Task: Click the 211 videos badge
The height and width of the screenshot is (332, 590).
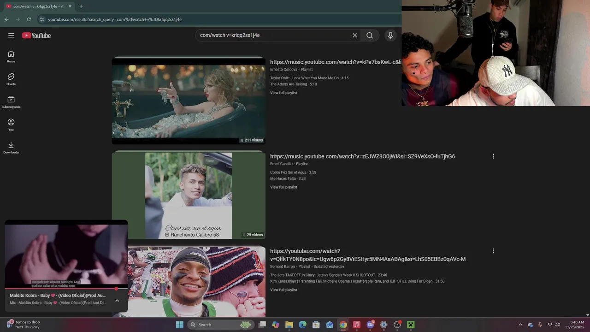Action: tap(252, 140)
